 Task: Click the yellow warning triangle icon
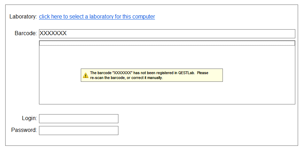click(x=85, y=75)
